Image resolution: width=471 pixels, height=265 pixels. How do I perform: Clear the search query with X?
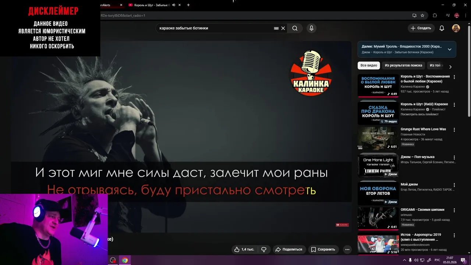(283, 28)
